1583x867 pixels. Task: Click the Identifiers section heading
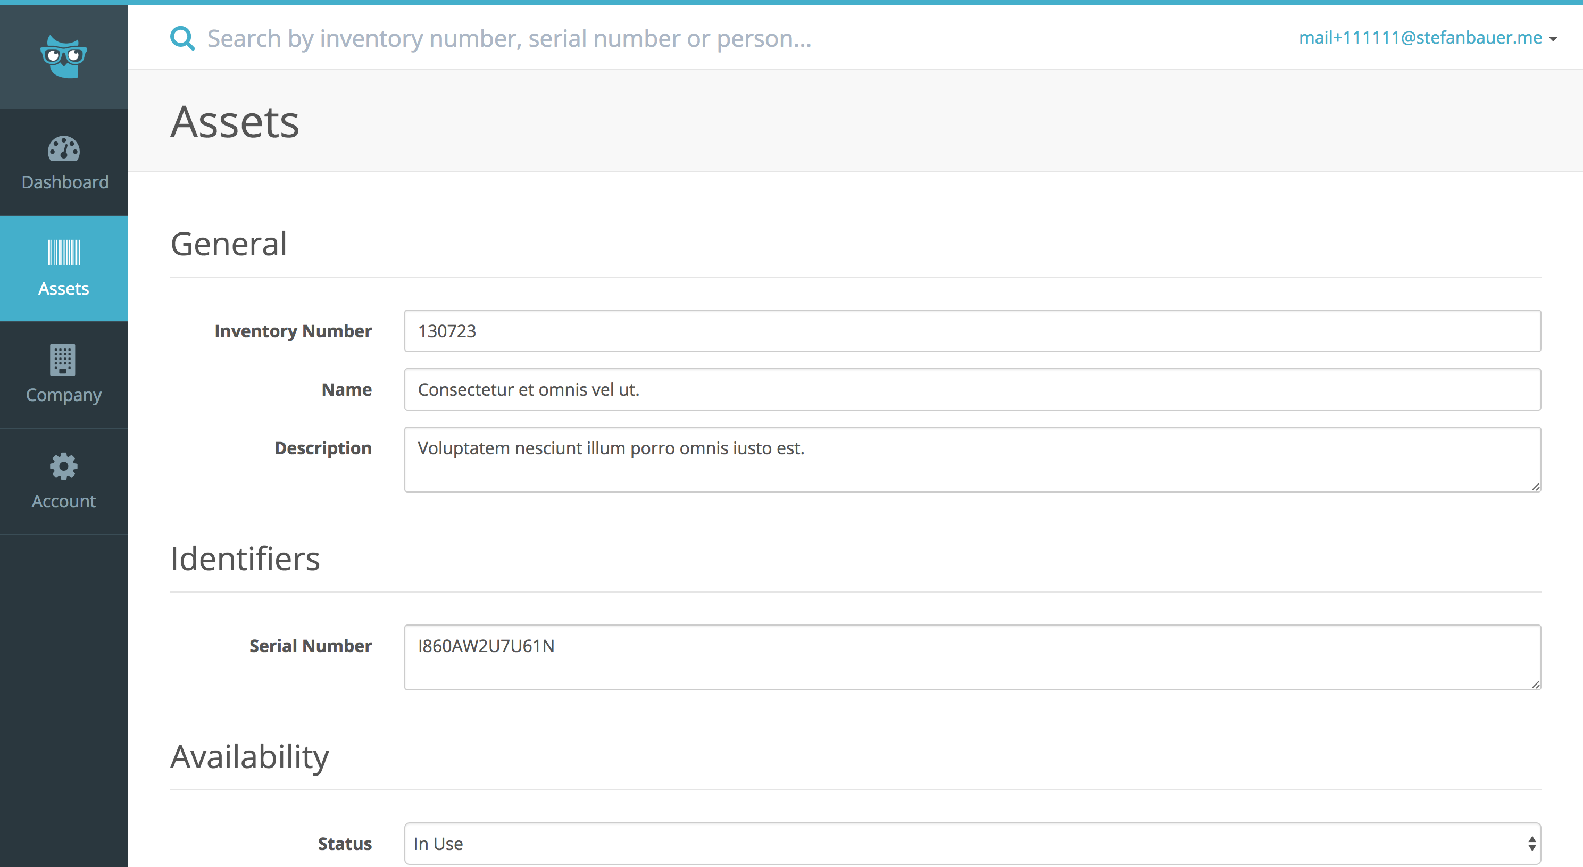pyautogui.click(x=245, y=558)
